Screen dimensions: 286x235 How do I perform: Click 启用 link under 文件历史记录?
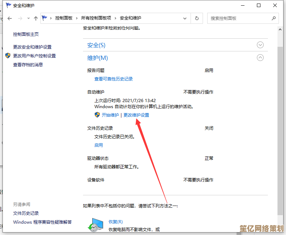click(x=99, y=145)
